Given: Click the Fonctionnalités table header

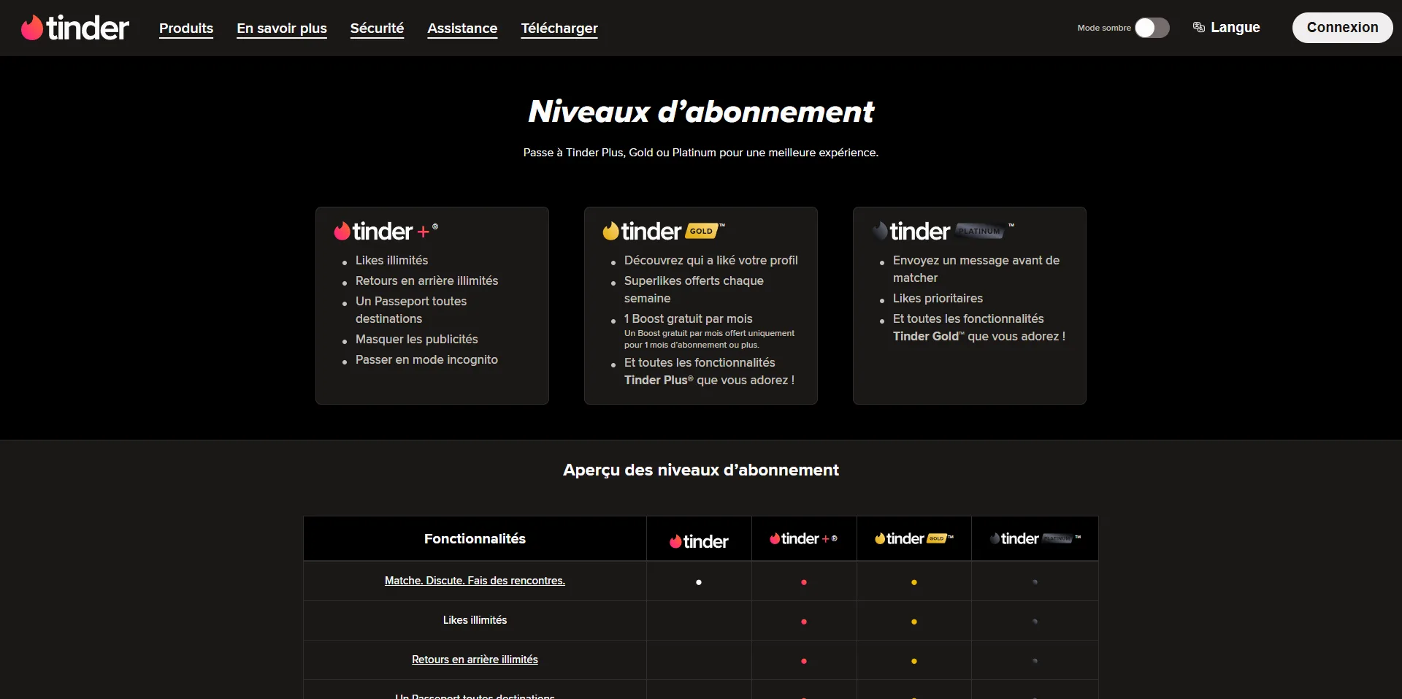Looking at the screenshot, I should coord(475,538).
